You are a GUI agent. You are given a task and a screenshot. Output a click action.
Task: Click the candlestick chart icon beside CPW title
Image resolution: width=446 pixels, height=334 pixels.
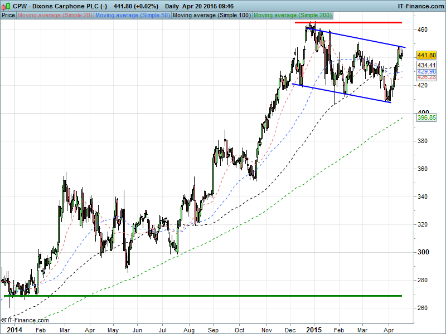click(x=6, y=6)
